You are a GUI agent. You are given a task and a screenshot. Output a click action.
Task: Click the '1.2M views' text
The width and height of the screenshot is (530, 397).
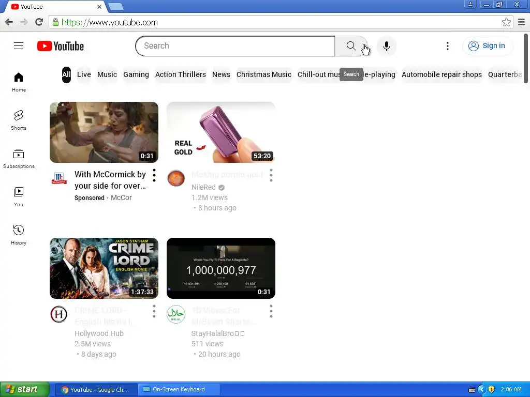click(x=210, y=197)
